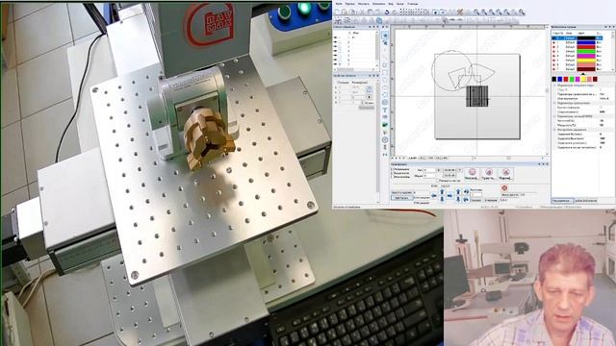Image resolution: width=616 pixels, height=346 pixels.
Task: Collapse the fourth property group in pen panel
Action: [554, 130]
